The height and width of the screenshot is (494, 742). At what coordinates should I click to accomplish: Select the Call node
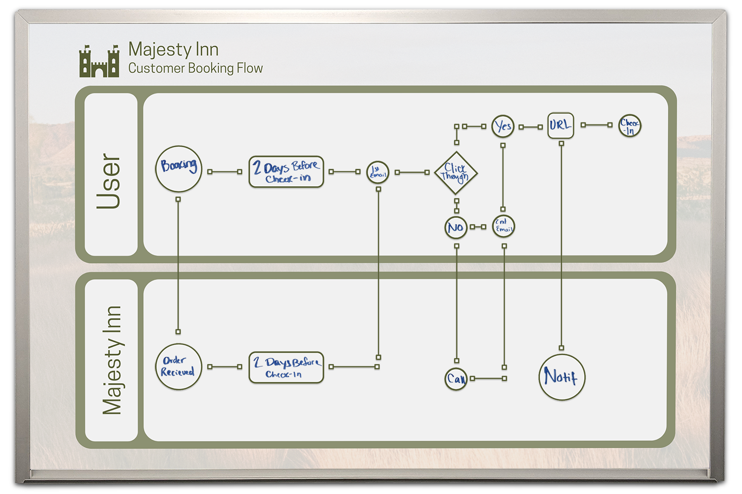click(456, 378)
